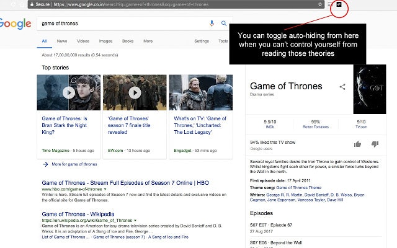Expand Wikipedia result URL dropdown arrow
Screen dimensions: 397x248
(135, 221)
